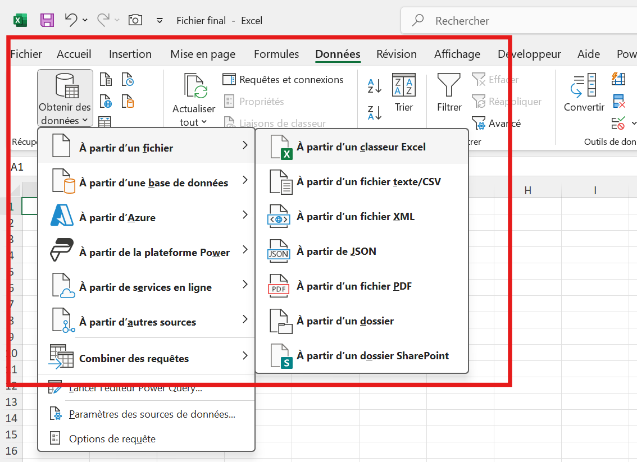637x462 pixels.
Task: Open the Affichage tab
Action: [x=457, y=54]
